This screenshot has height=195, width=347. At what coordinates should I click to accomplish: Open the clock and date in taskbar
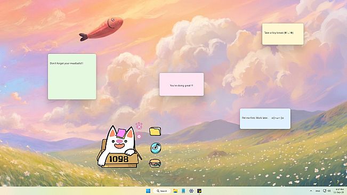pyautogui.click(x=339, y=191)
